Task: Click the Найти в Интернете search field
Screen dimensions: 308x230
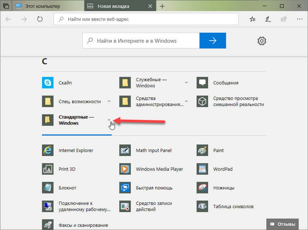Action: (141, 41)
